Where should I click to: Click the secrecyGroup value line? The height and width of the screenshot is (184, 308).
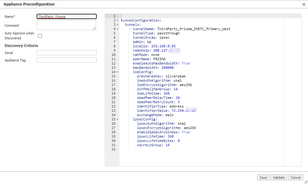pos(153,145)
